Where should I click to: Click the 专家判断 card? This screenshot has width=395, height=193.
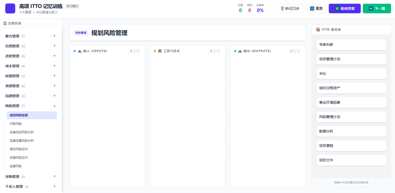pos(351,45)
